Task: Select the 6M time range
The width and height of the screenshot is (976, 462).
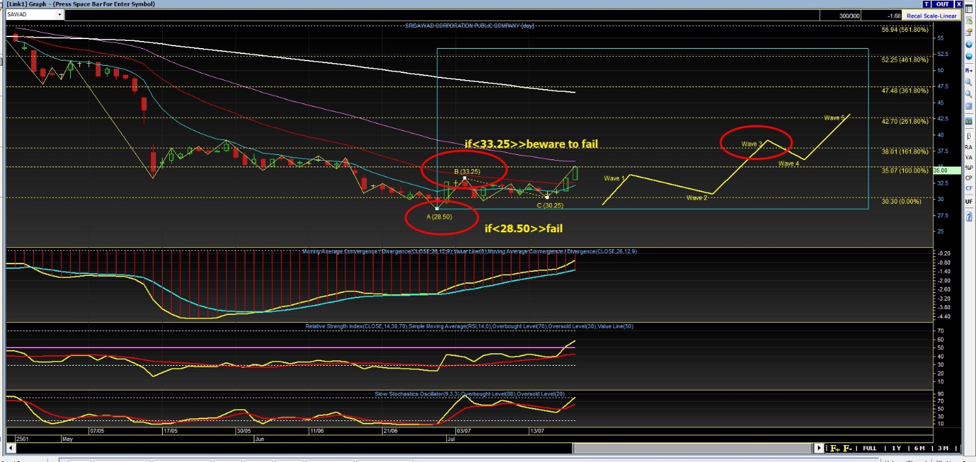Action: tap(919, 448)
